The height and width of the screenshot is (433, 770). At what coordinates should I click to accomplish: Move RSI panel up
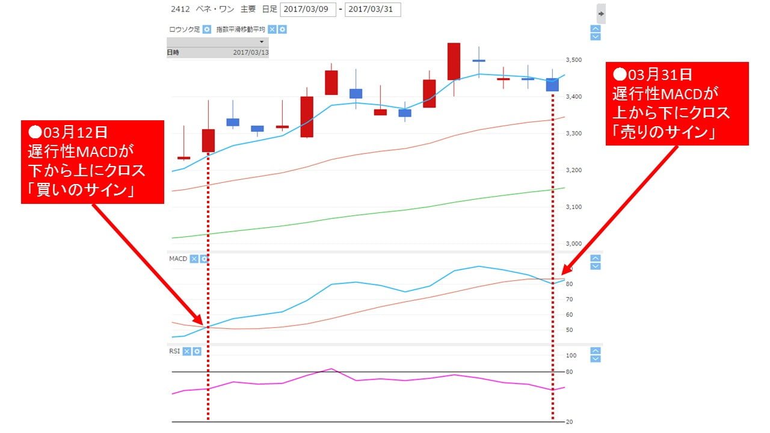tap(596, 351)
